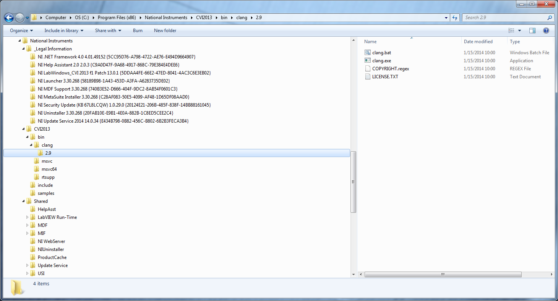Select ProductCache folder in tree
The height and width of the screenshot is (301, 558).
point(52,257)
